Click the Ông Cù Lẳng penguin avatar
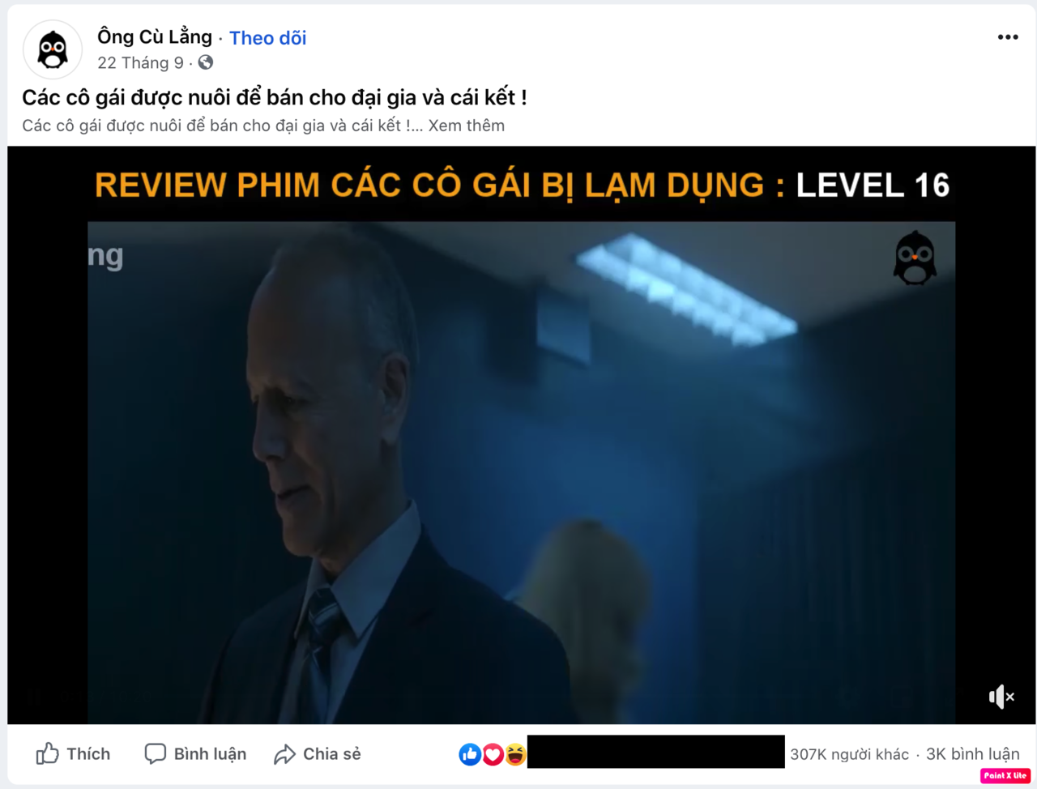This screenshot has width=1037, height=789. click(53, 49)
